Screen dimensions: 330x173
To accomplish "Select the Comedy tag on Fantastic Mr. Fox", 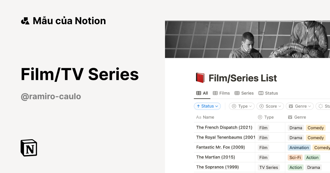I will [x=322, y=147].
